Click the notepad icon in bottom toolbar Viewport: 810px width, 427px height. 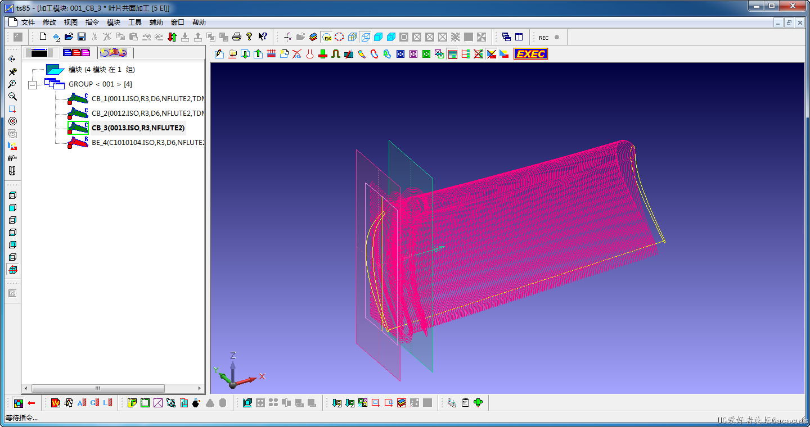pos(465,403)
